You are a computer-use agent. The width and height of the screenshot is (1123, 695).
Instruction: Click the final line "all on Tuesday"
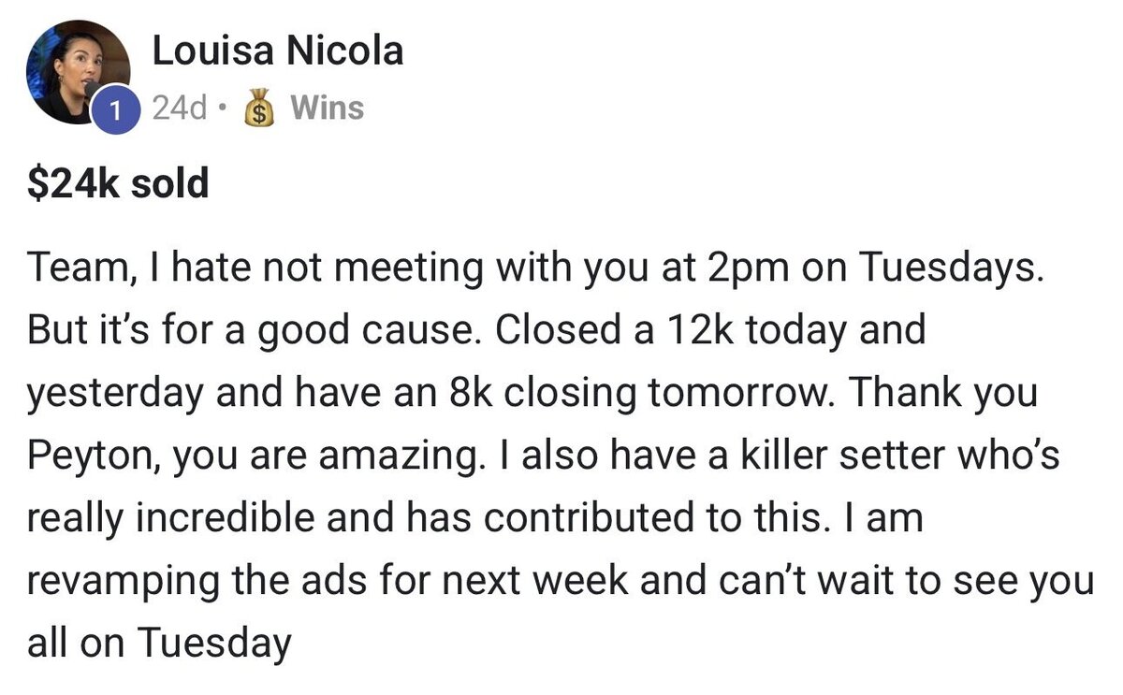[x=159, y=644]
